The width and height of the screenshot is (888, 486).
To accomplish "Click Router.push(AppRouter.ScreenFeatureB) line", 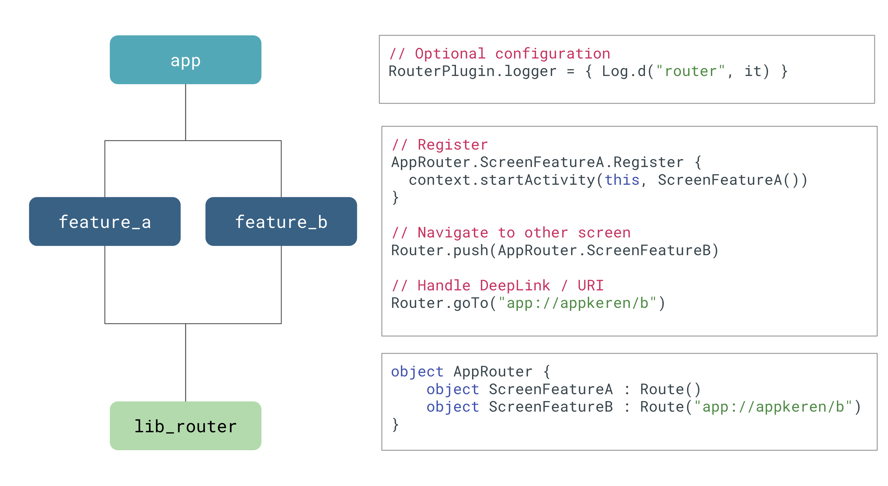I will pyautogui.click(x=555, y=250).
